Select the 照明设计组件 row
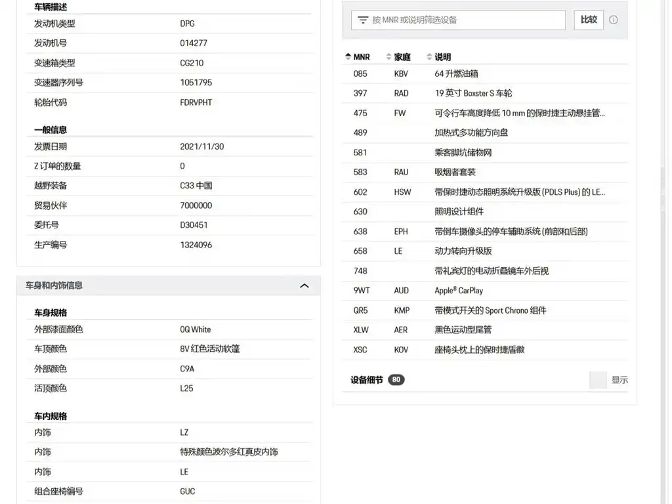The width and height of the screenshot is (672, 504). [x=485, y=212]
